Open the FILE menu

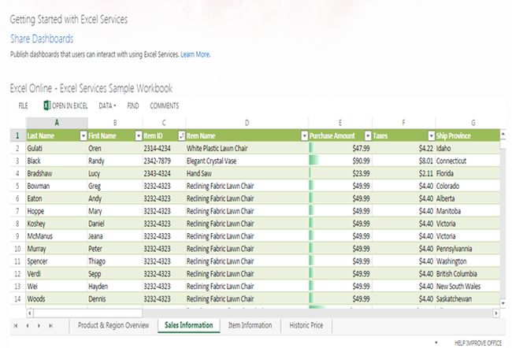coord(23,106)
